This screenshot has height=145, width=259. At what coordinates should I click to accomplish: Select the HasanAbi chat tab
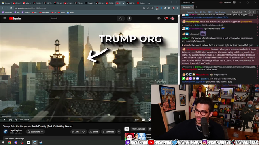[186, 7]
